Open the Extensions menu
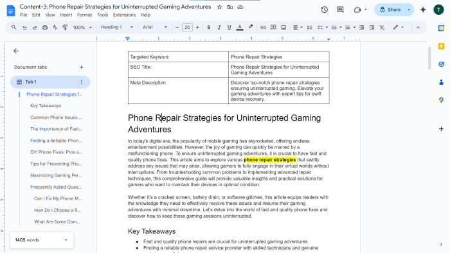The height and width of the screenshot is (253, 450). coord(124,15)
